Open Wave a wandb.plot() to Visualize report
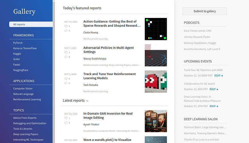 point(107,140)
